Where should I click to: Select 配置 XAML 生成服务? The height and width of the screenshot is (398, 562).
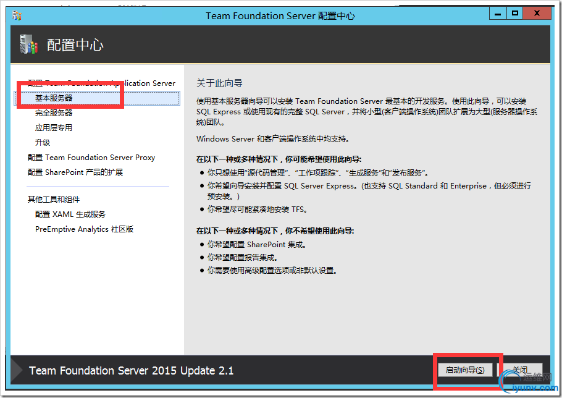pos(70,214)
